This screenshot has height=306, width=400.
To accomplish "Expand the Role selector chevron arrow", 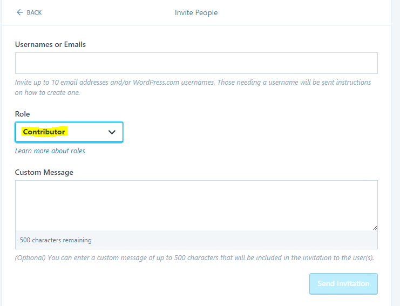I will (112, 132).
